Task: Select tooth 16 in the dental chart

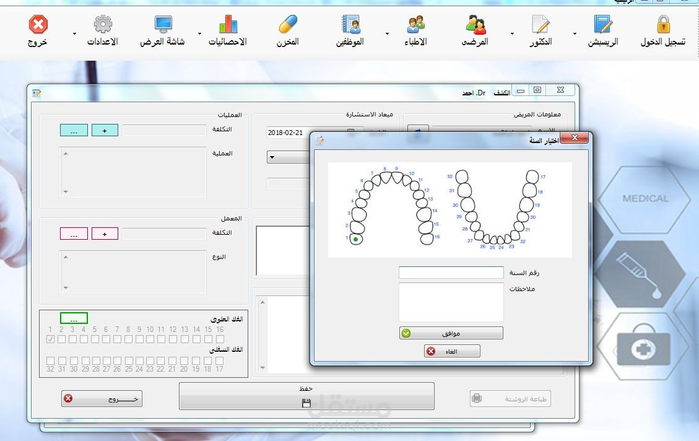Action: click(427, 239)
